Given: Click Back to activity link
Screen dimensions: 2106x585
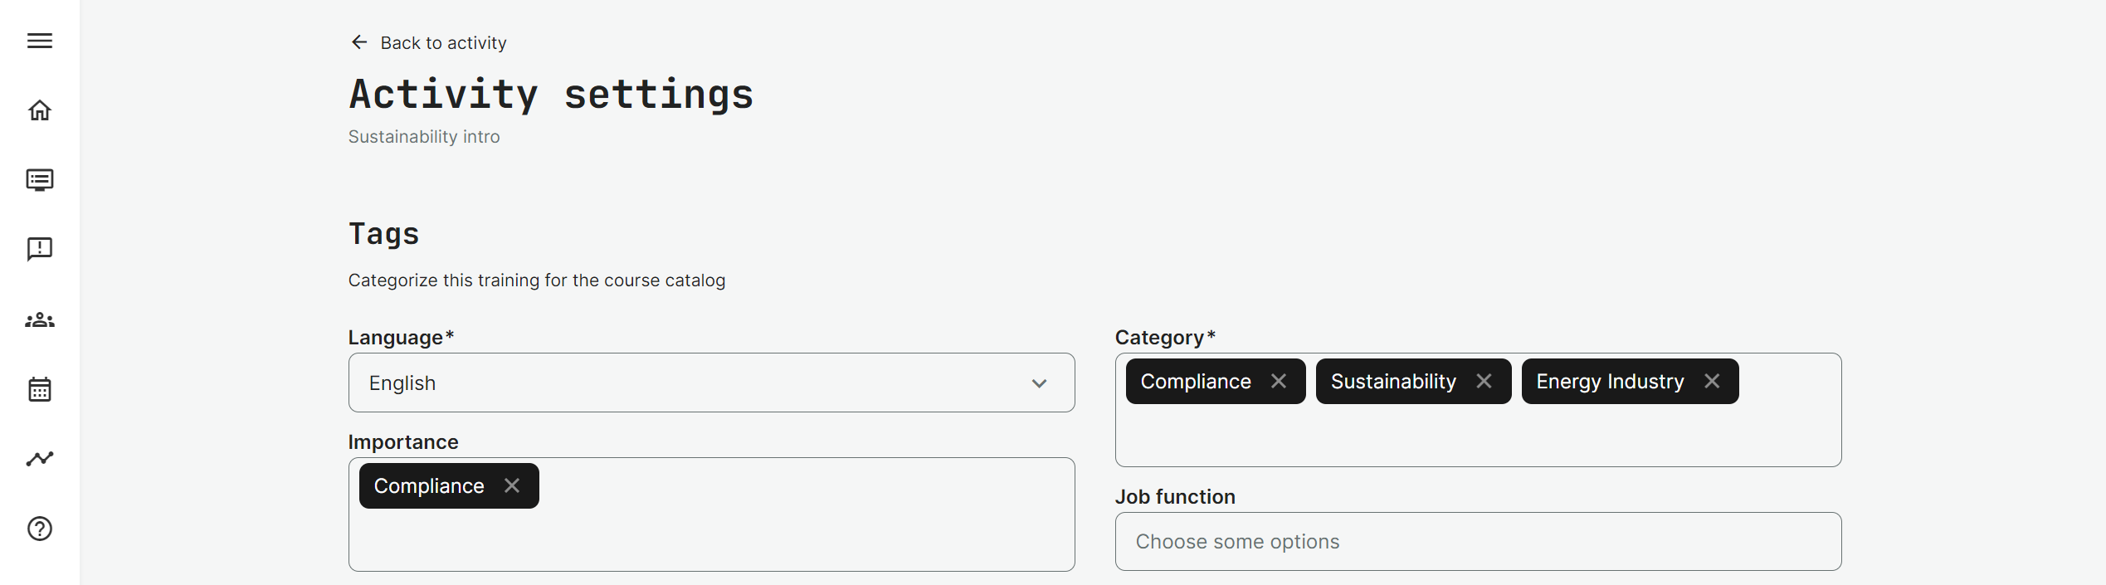Looking at the screenshot, I should click(x=443, y=42).
